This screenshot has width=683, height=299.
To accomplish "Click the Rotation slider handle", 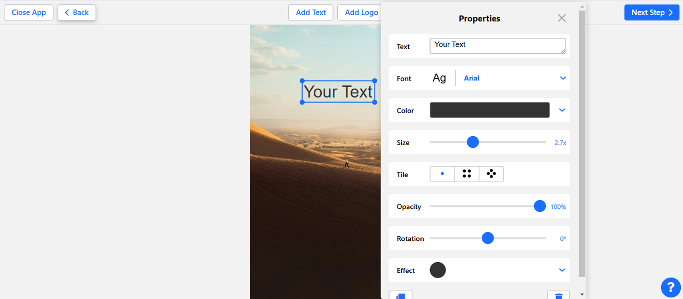I will (488, 238).
